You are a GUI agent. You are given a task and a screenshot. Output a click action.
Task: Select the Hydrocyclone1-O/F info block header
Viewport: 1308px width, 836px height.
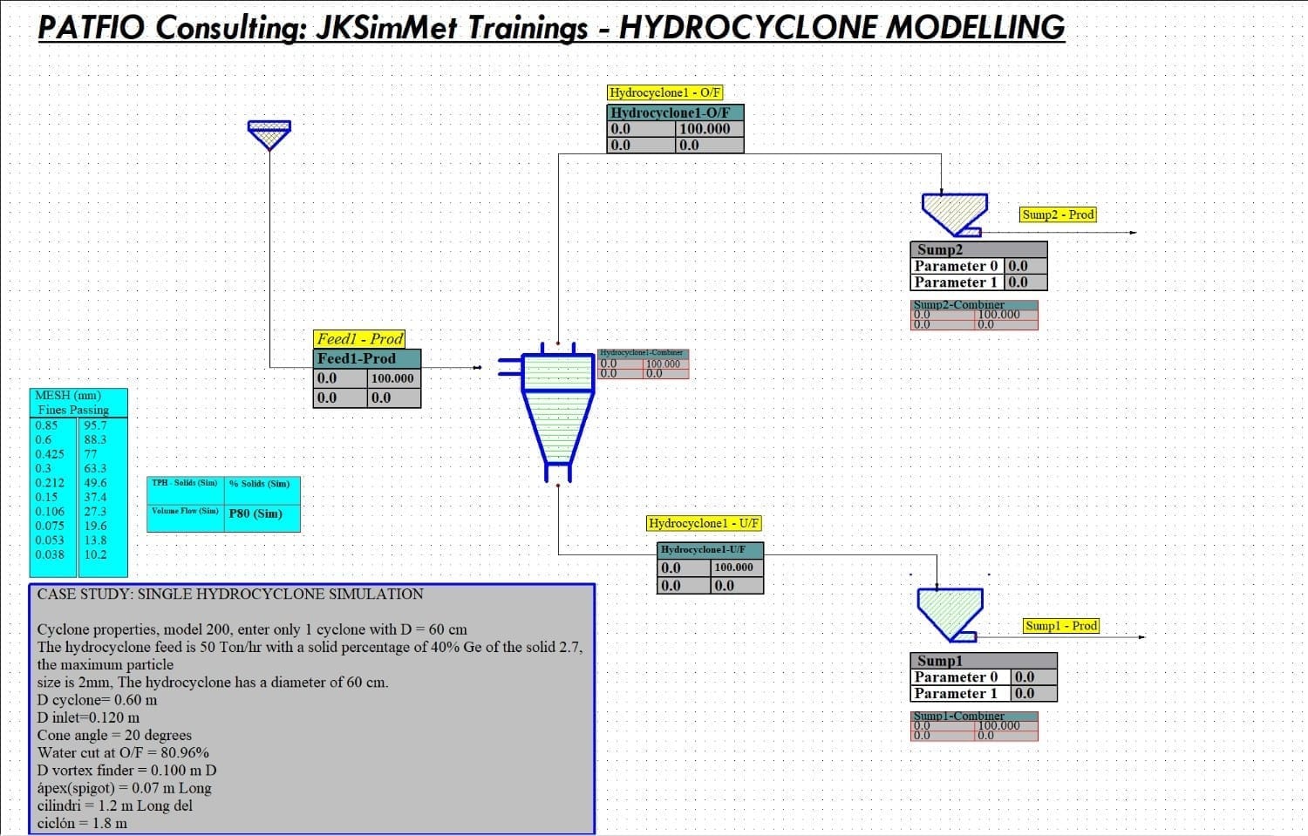(x=675, y=112)
